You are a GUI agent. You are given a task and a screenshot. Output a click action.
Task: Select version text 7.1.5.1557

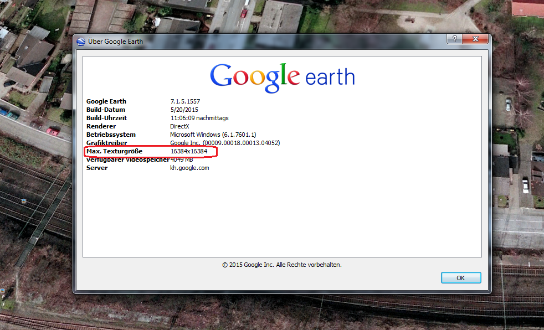pyautogui.click(x=185, y=101)
